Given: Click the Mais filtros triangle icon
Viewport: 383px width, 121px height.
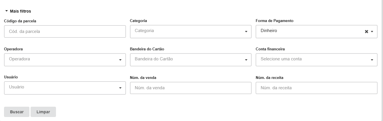Looking at the screenshot, I should click(x=7, y=11).
